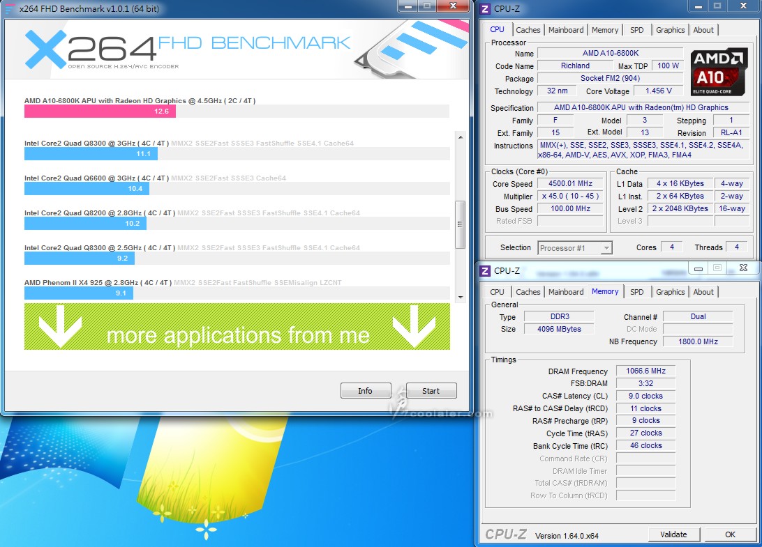Image resolution: width=762 pixels, height=547 pixels.
Task: Start the x264 benchmark run
Action: (431, 391)
